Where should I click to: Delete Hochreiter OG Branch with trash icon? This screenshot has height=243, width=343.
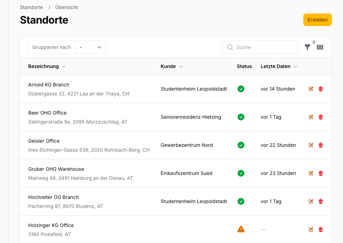pos(320,201)
